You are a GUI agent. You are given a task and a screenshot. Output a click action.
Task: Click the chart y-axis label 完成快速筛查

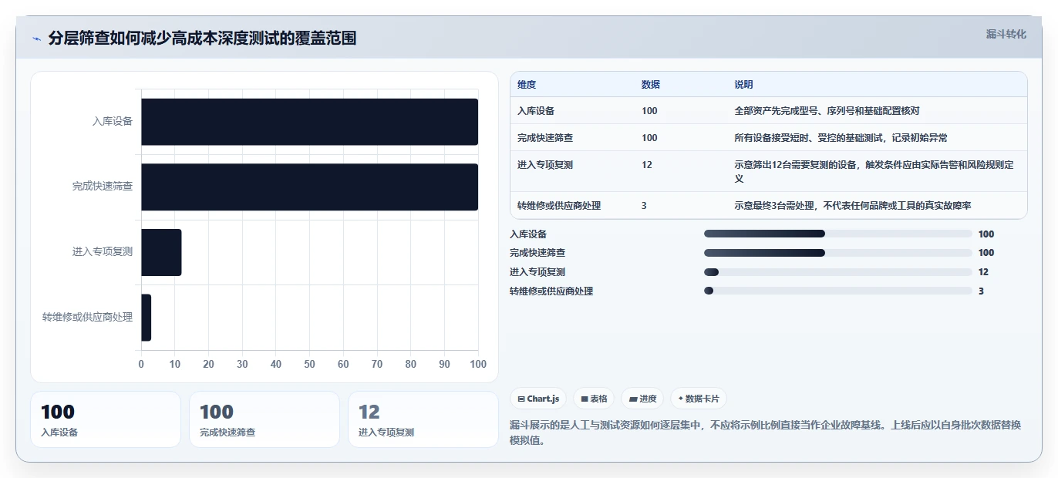pos(103,187)
